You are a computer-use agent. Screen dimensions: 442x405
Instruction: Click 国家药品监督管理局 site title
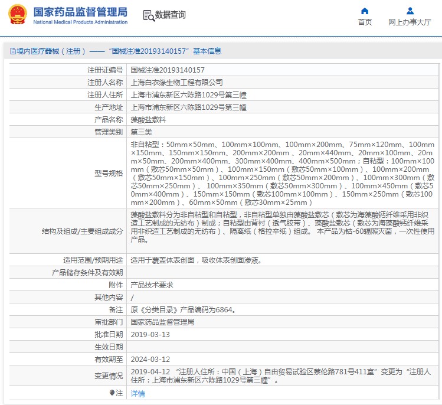click(x=80, y=12)
